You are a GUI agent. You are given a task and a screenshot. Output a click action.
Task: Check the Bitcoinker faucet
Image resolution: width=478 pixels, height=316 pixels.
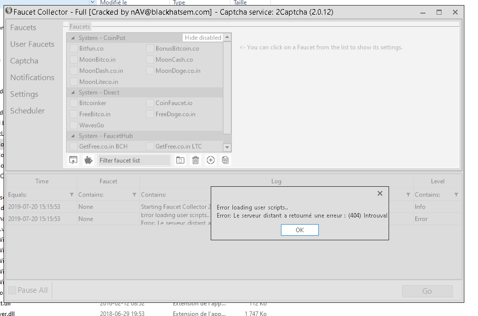click(73, 103)
